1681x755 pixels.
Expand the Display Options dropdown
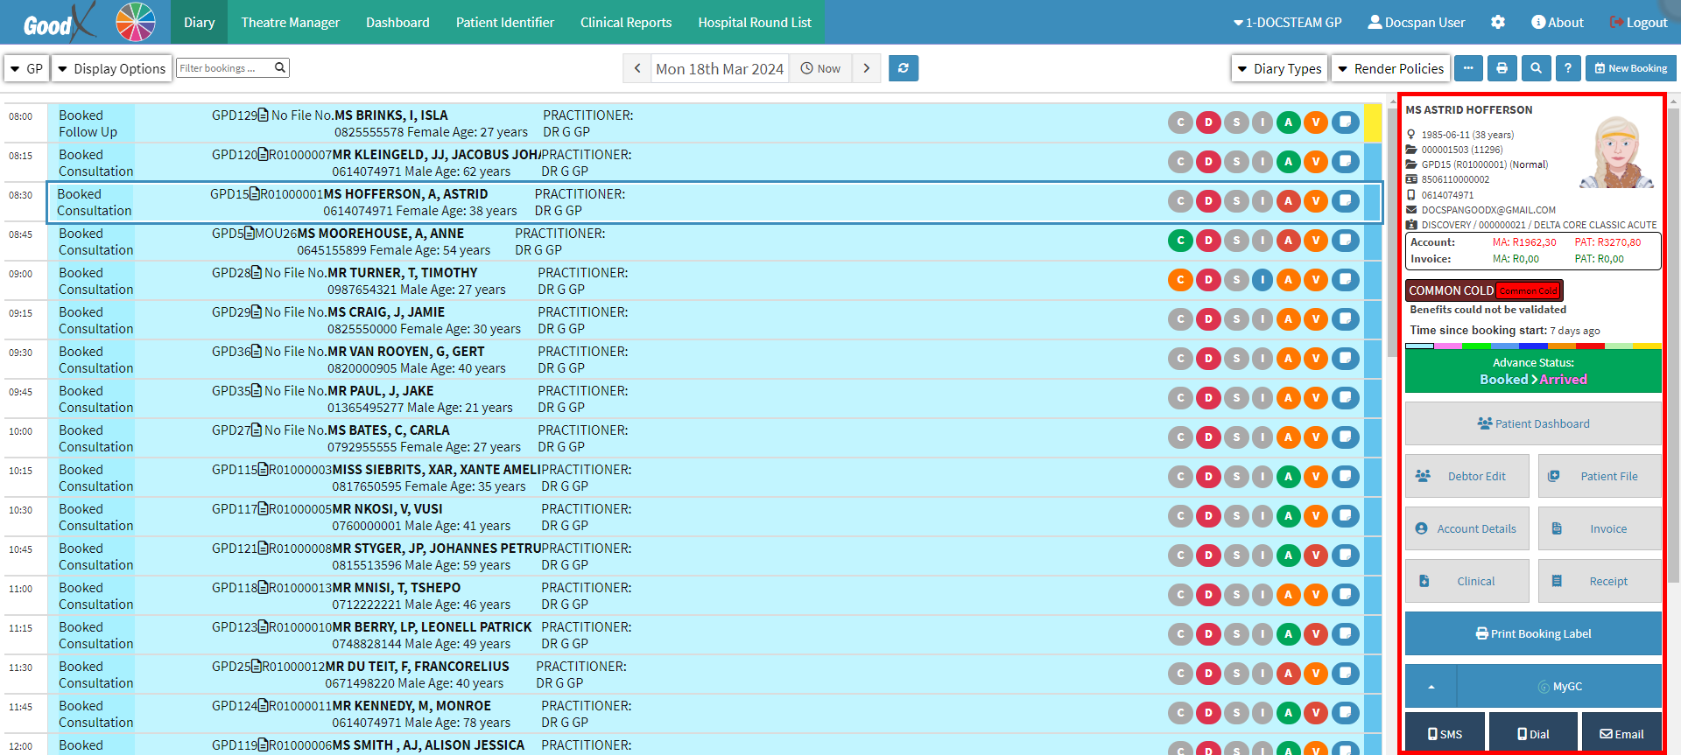111,68
